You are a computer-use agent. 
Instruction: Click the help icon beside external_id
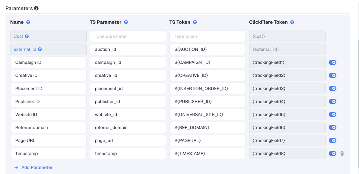40,49
